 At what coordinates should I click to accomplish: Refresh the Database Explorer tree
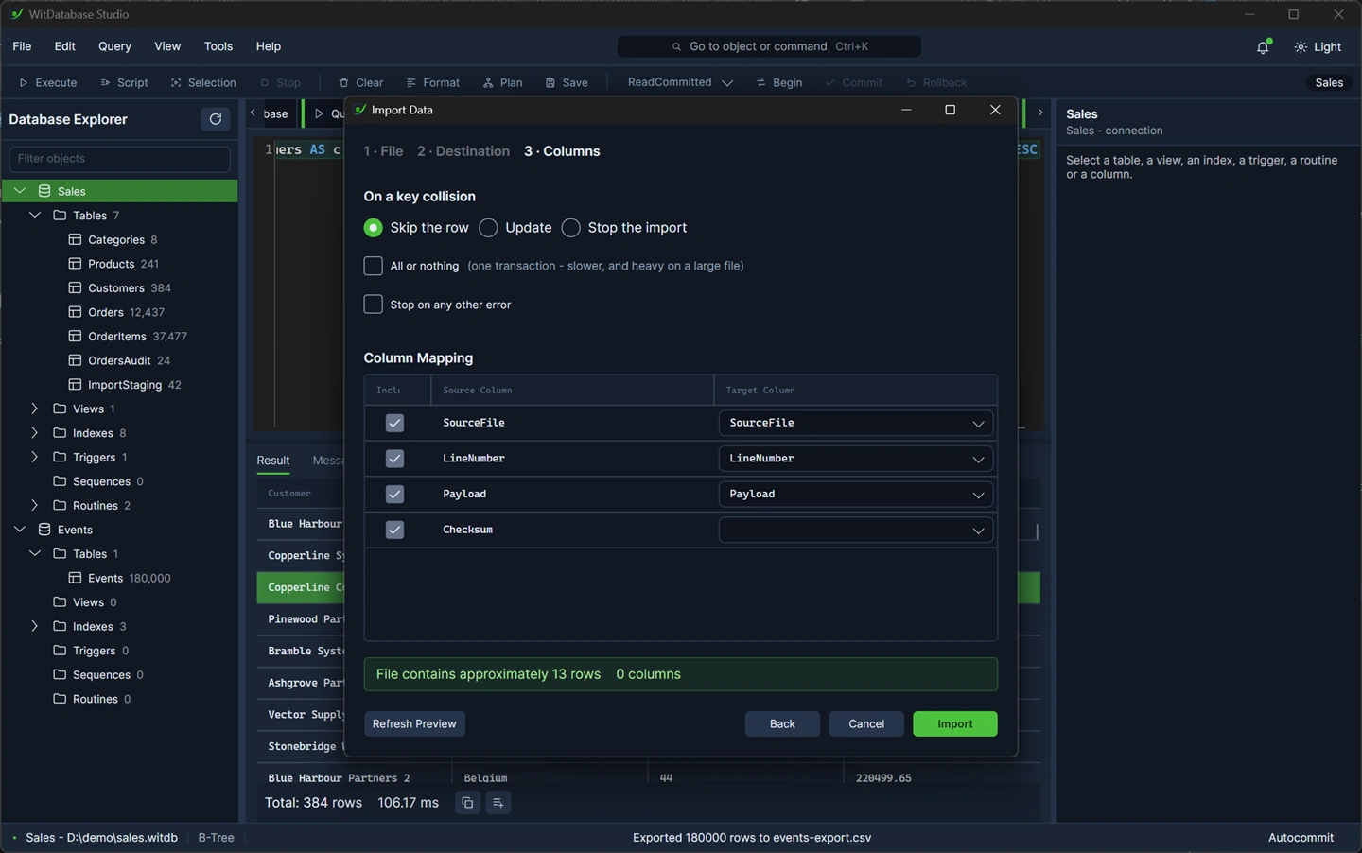click(216, 119)
